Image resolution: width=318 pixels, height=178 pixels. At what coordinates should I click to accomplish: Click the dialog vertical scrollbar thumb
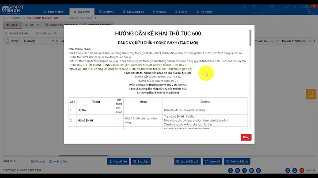[x=250, y=37]
